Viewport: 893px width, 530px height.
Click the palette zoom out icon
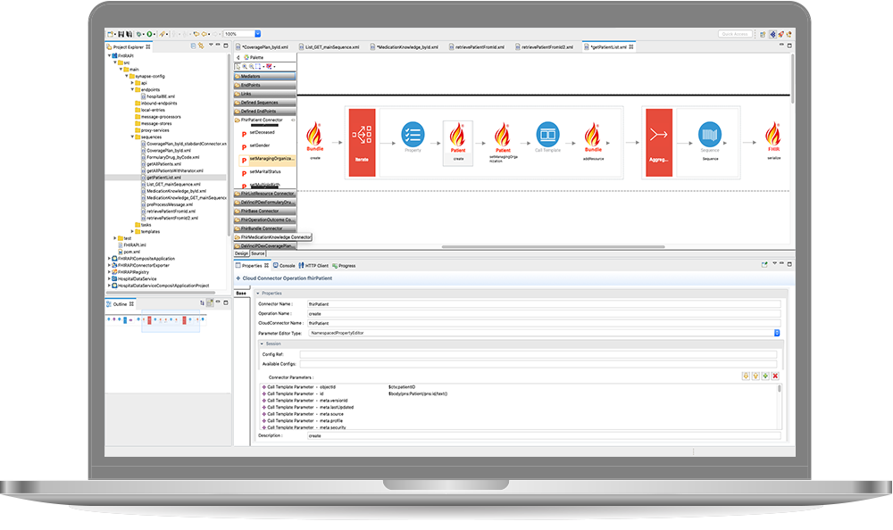(x=251, y=66)
